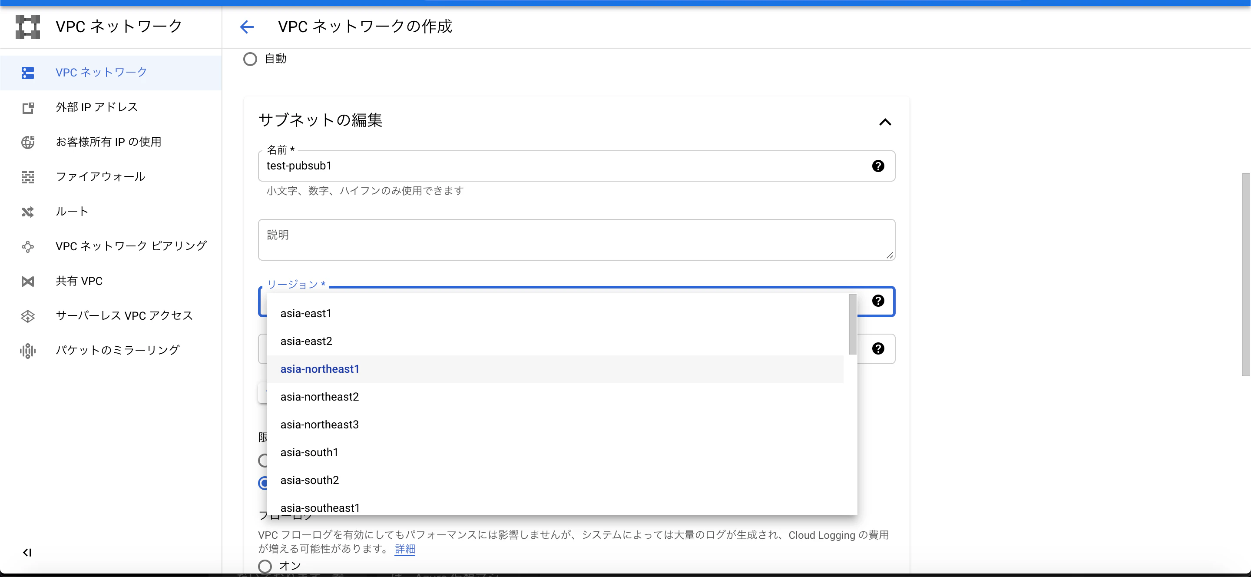Choose asia-east2 from the region list

coord(555,342)
